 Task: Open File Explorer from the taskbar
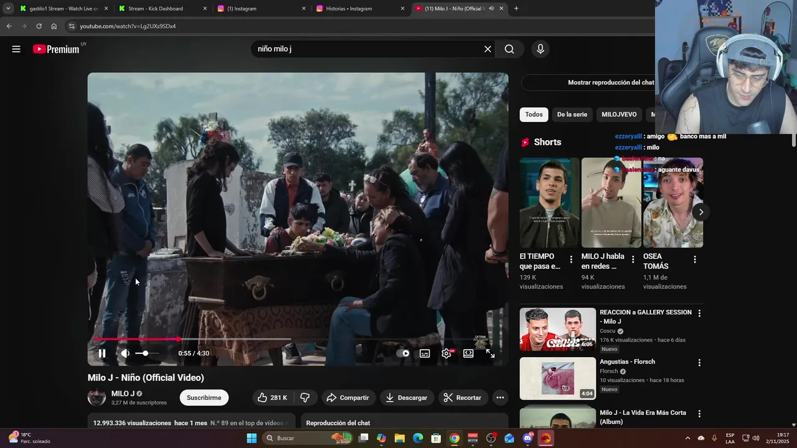400,438
